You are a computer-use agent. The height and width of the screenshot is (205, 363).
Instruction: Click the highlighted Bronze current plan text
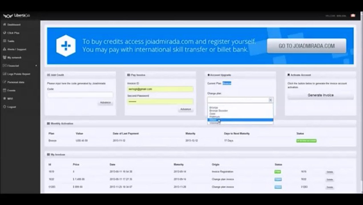click(227, 83)
